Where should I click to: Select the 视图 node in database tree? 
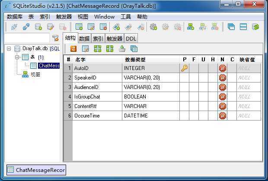pyautogui.click(x=35, y=74)
